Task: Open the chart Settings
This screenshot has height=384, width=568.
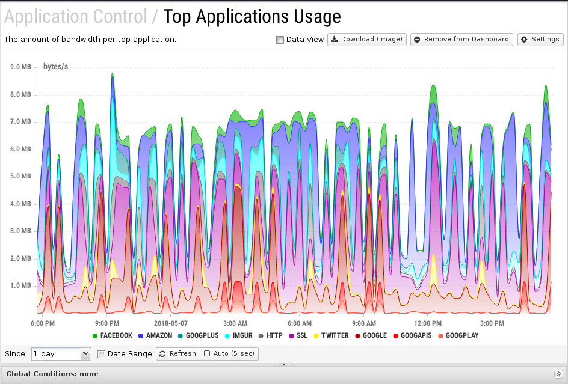Action: (x=540, y=40)
